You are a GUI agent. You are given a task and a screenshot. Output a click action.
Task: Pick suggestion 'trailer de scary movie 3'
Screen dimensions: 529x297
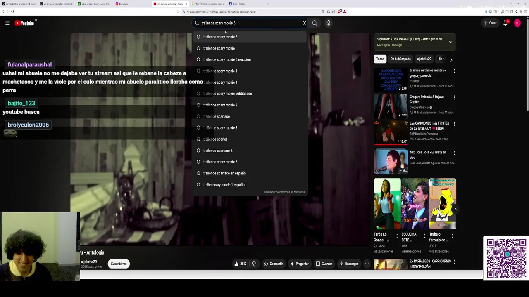[x=250, y=128]
